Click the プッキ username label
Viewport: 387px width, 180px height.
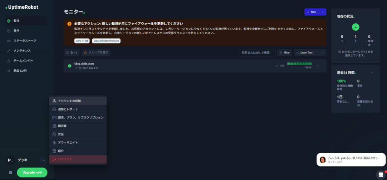[x=22, y=160]
